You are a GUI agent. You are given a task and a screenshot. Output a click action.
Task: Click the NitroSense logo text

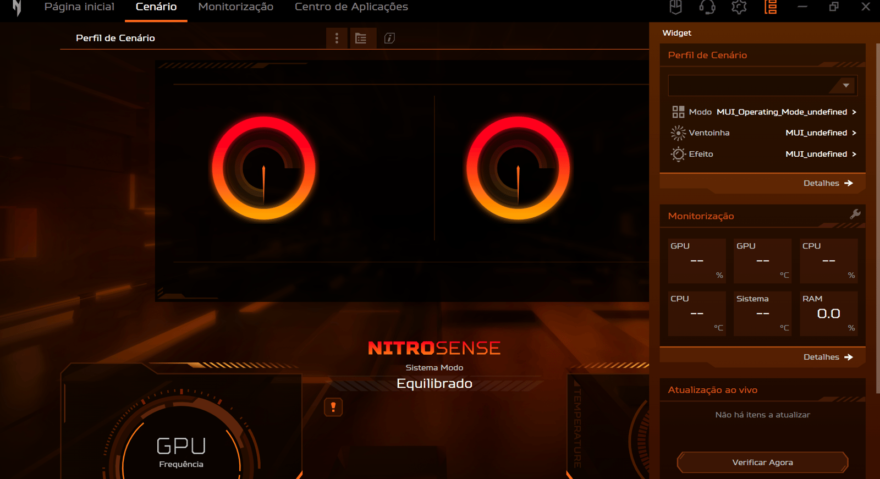[435, 348]
